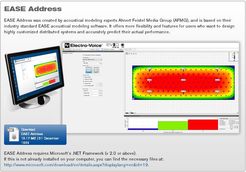This screenshot has height=172, width=246.
Task: Click the blue bar in distribution graph
Action: 143,129
